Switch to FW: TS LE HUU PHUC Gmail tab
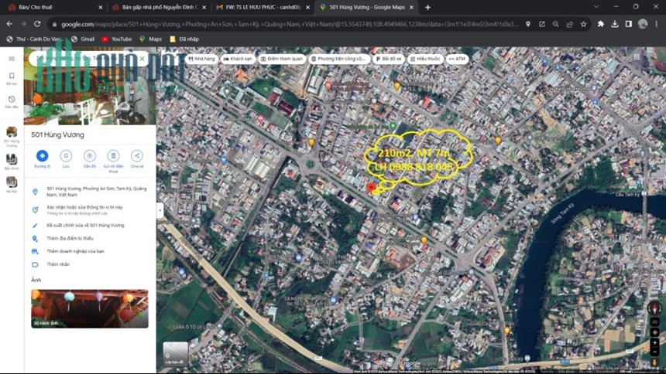Image resolution: width=666 pixels, height=374 pixels. click(x=262, y=7)
